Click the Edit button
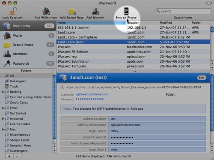The height and width of the screenshot is (160, 214). [x=202, y=78]
